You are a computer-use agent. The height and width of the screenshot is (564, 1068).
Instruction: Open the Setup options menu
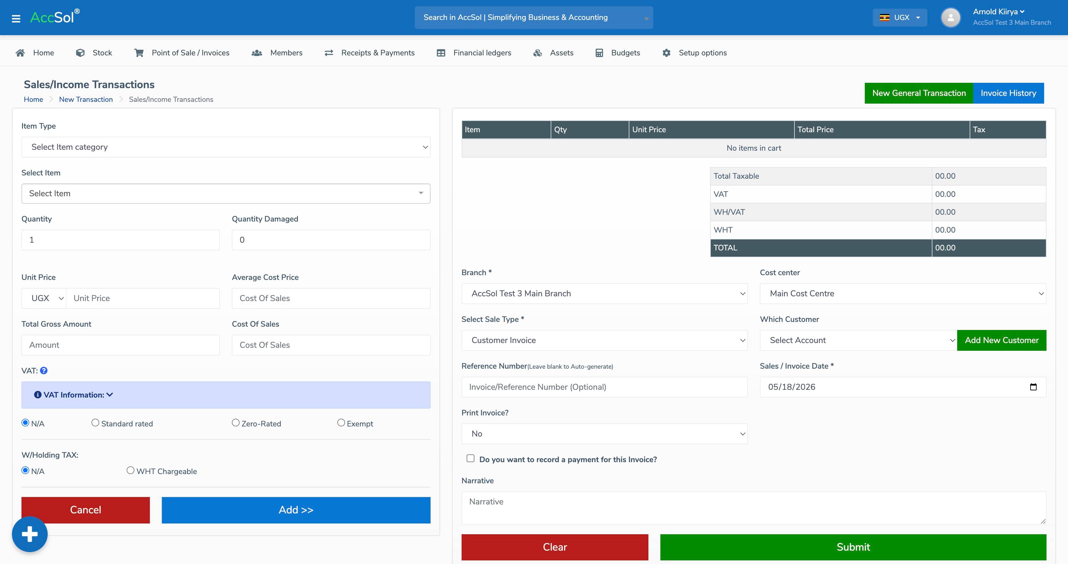click(x=694, y=53)
